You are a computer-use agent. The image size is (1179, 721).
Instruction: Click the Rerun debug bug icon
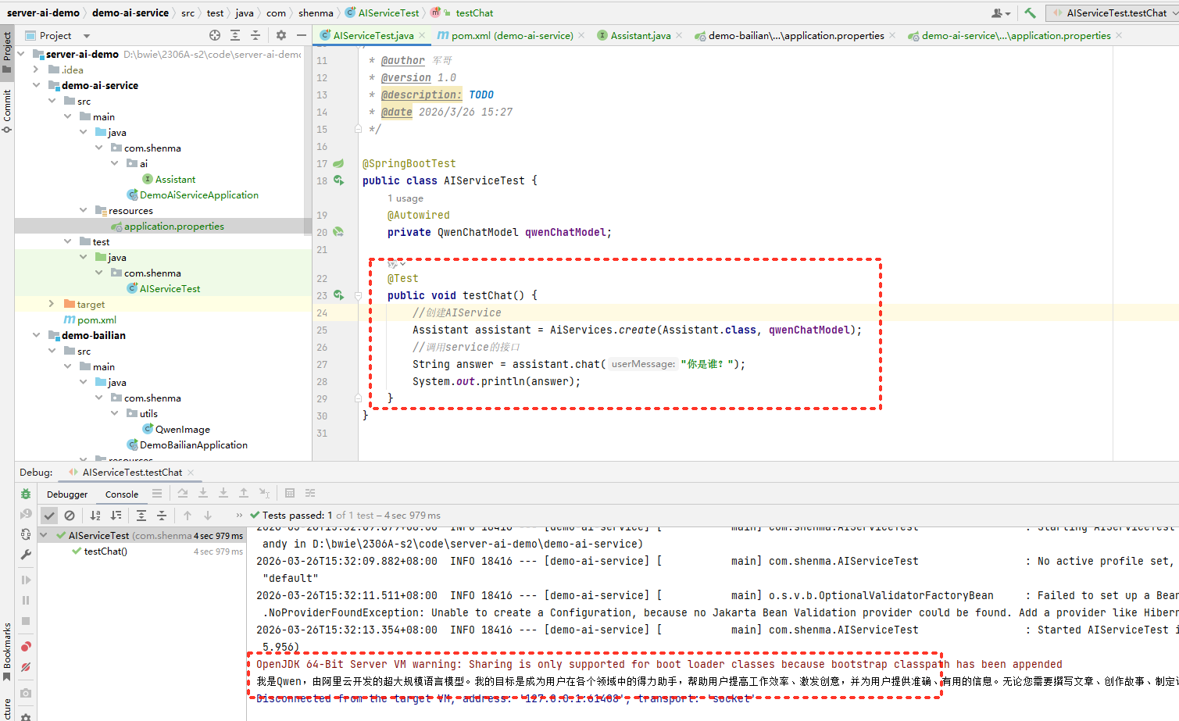tap(26, 494)
